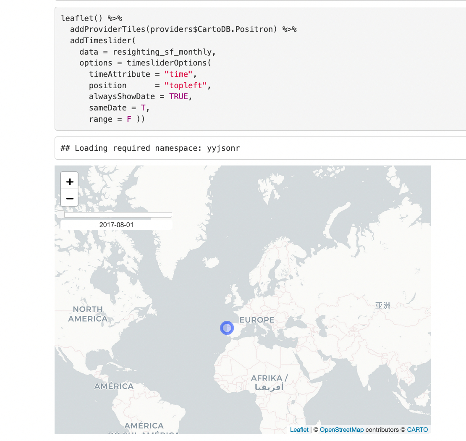The image size is (466, 441).
Task: Click the AFRIKA label on the map
Action: tap(269, 378)
